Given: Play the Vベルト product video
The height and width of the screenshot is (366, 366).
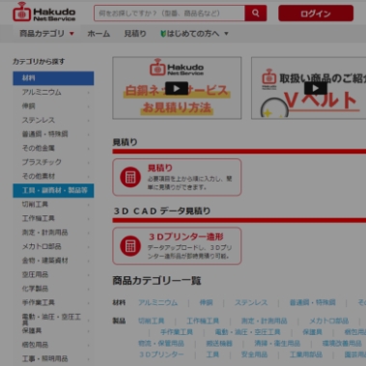Looking at the screenshot, I should (x=316, y=88).
